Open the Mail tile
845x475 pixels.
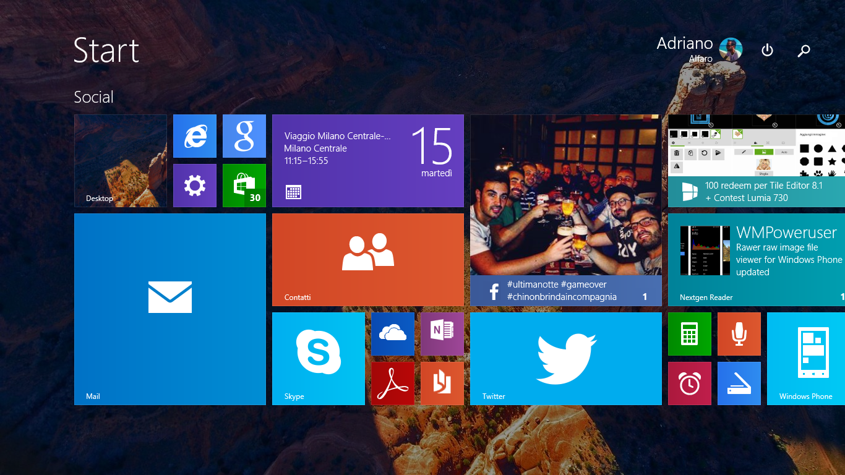point(170,309)
